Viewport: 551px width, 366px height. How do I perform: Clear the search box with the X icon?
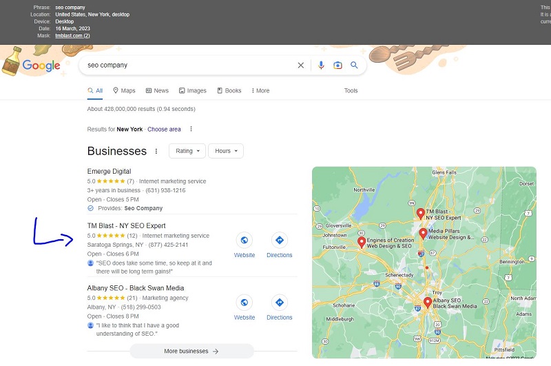tap(301, 65)
